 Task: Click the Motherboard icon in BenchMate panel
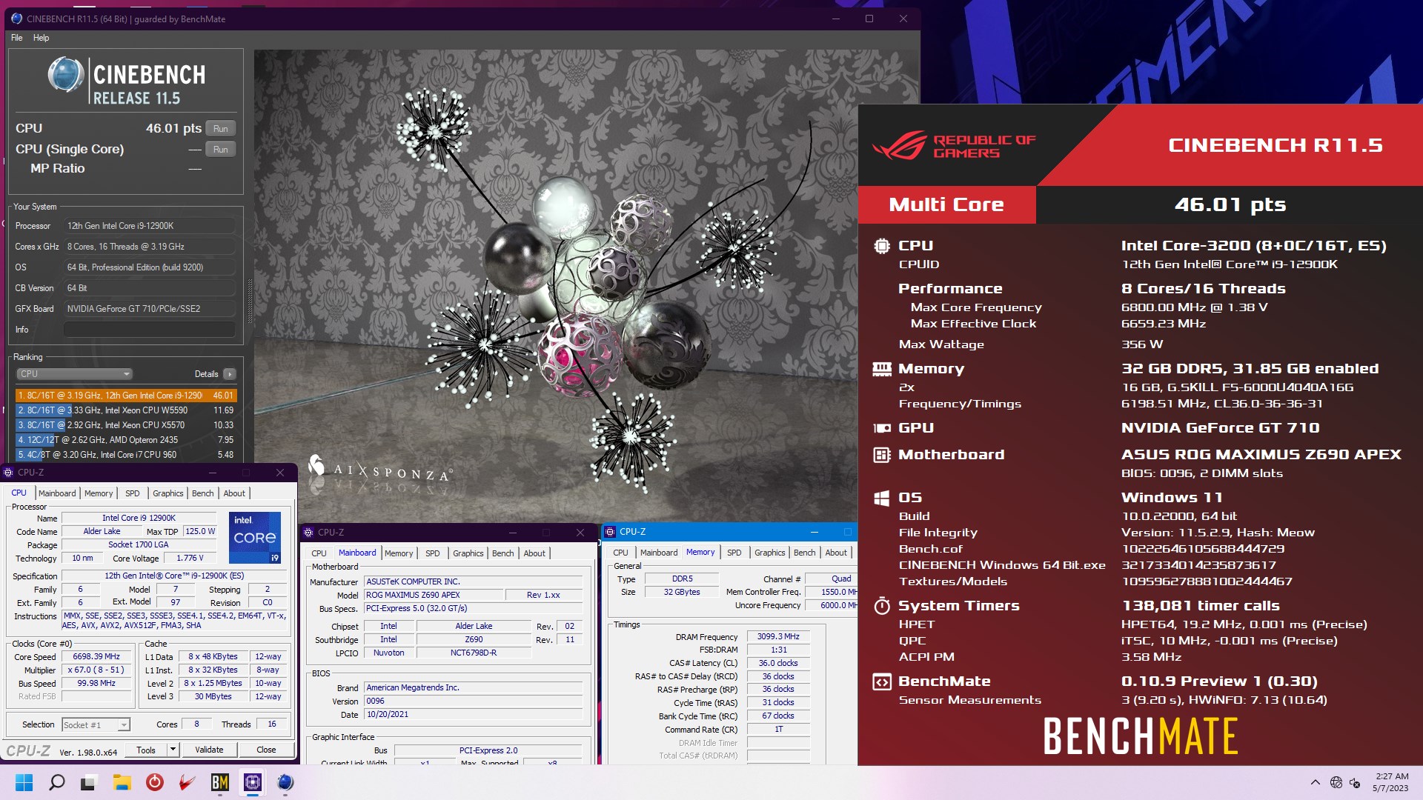pyautogui.click(x=882, y=455)
